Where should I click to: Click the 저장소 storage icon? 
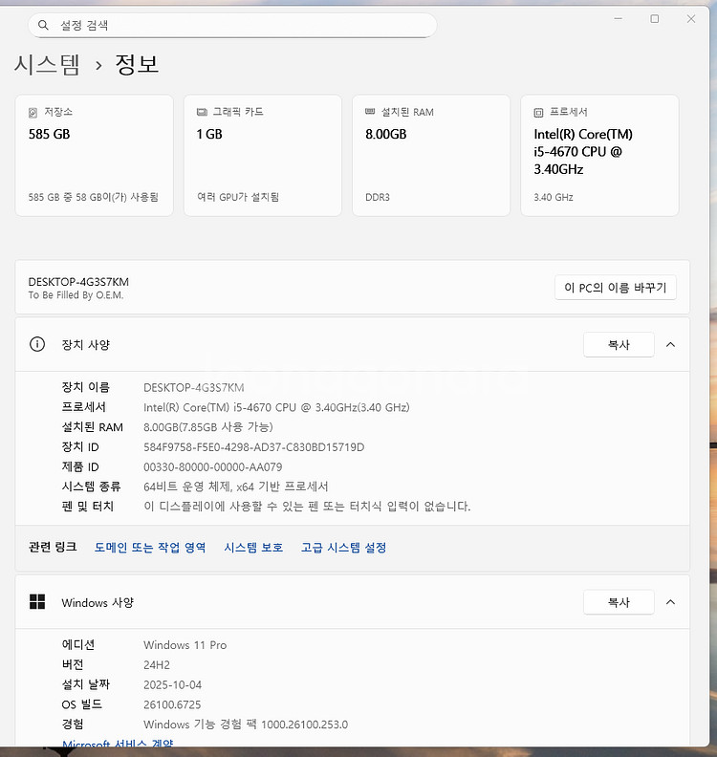(33, 112)
